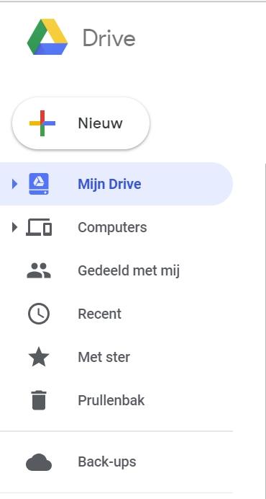
Task: Click the people icon for Gedeeld met mij
Action: pos(39,270)
